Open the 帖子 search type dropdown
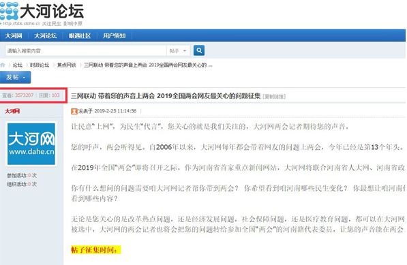Viewport: 407px width, 265px height. [x=178, y=50]
